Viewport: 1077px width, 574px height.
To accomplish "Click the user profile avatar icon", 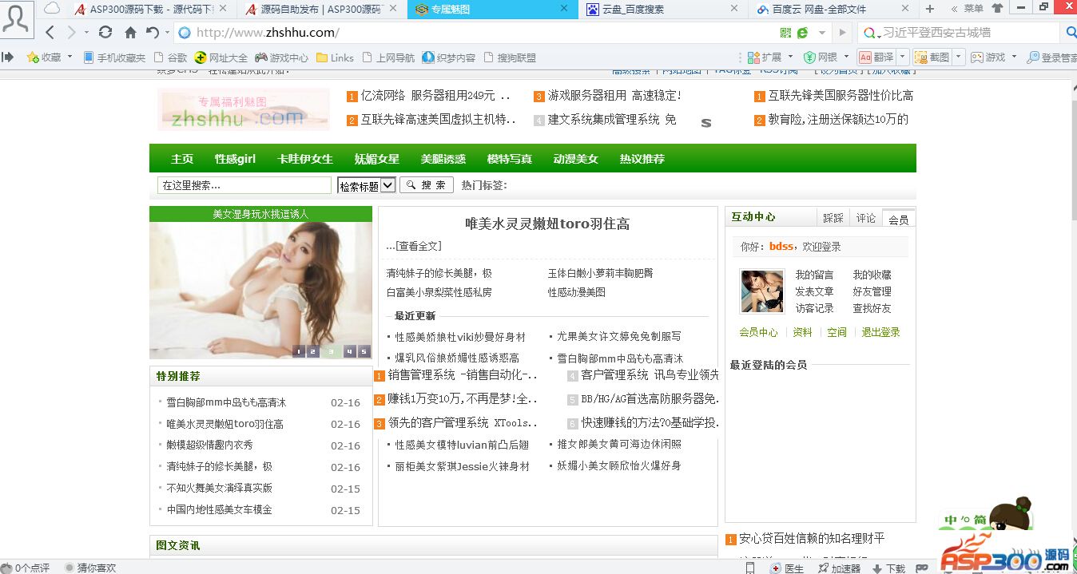I will [x=17, y=19].
